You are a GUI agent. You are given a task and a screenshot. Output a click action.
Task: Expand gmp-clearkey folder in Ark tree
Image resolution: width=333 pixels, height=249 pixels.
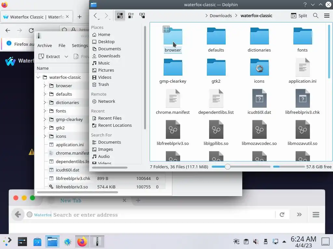(x=45, y=119)
